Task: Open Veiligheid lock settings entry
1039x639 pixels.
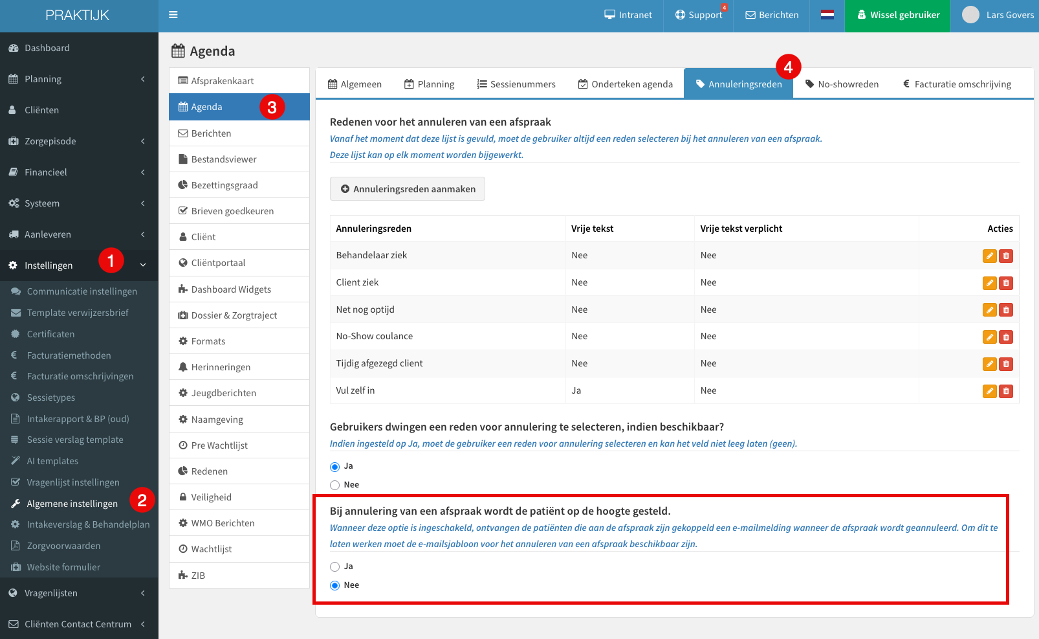Action: tap(239, 497)
